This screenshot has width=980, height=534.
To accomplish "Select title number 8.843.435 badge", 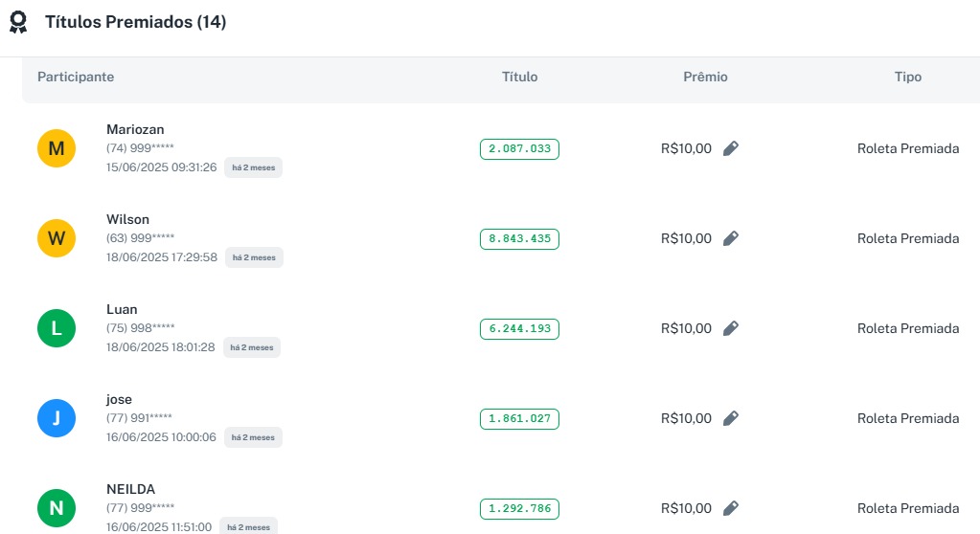I will pyautogui.click(x=519, y=238).
